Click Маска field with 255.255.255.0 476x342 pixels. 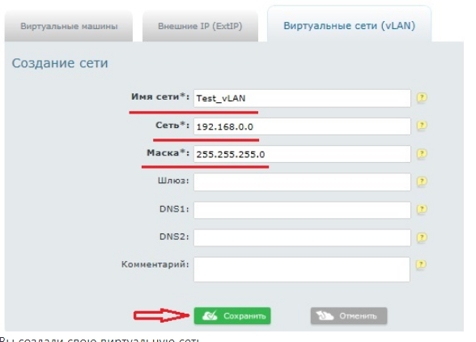click(302, 154)
